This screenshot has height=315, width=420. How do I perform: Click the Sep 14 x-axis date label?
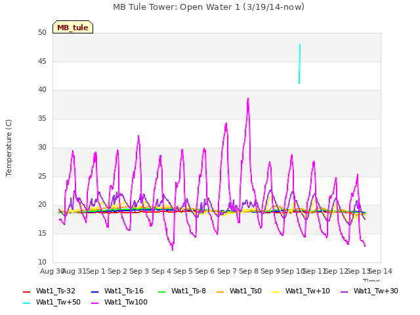point(381,271)
